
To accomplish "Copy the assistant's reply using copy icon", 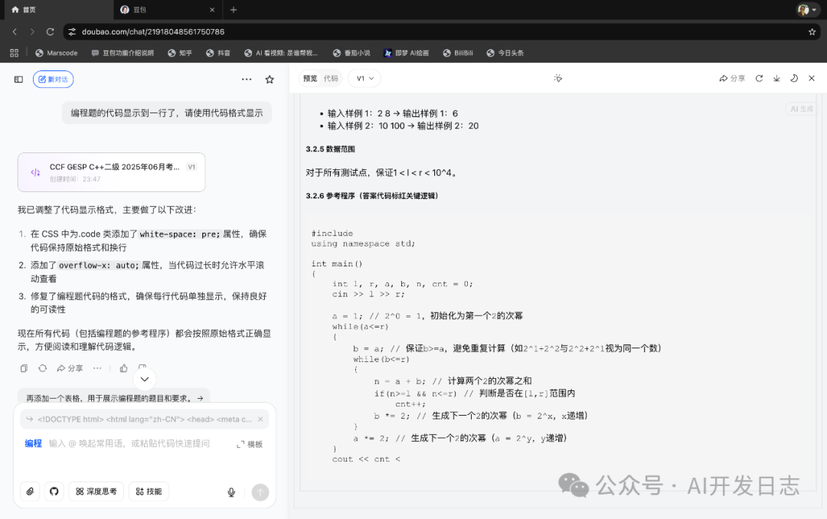I will (x=24, y=367).
